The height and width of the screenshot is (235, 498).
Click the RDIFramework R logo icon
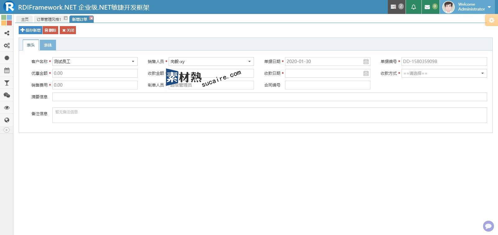coord(9,6)
